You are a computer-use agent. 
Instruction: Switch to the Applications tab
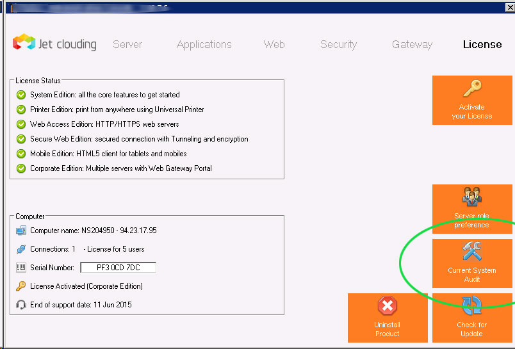click(204, 44)
